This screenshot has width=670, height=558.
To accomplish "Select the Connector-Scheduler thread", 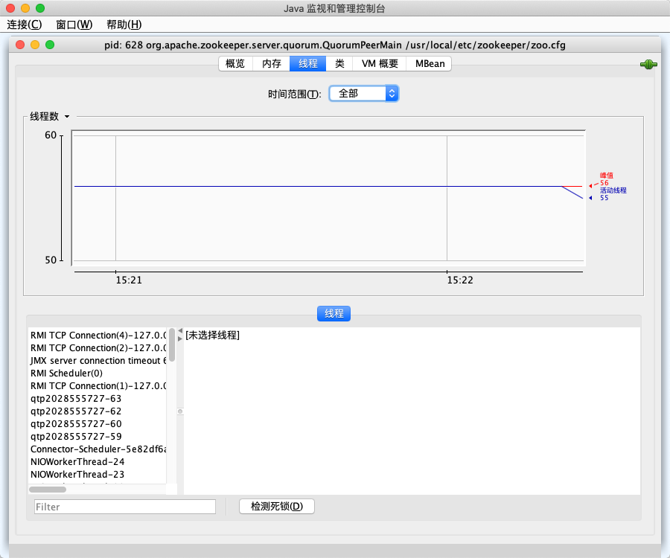I will pos(98,449).
